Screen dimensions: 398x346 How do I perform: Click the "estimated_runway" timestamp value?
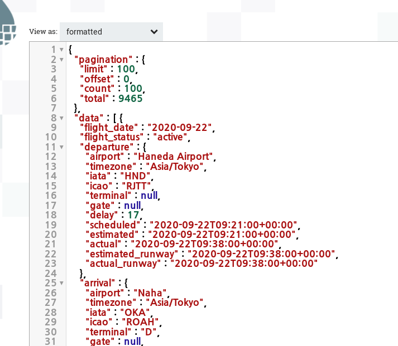pyautogui.click(x=261, y=254)
